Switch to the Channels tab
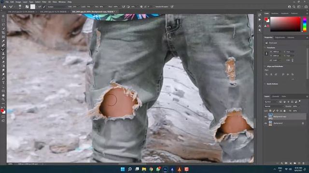 click(276, 97)
